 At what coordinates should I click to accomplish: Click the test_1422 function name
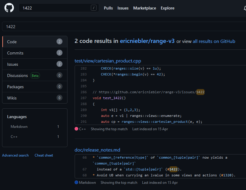tap(112, 98)
